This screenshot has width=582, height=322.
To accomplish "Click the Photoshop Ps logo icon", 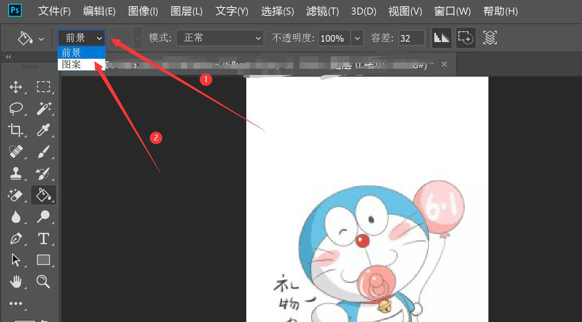I will 15,10.
